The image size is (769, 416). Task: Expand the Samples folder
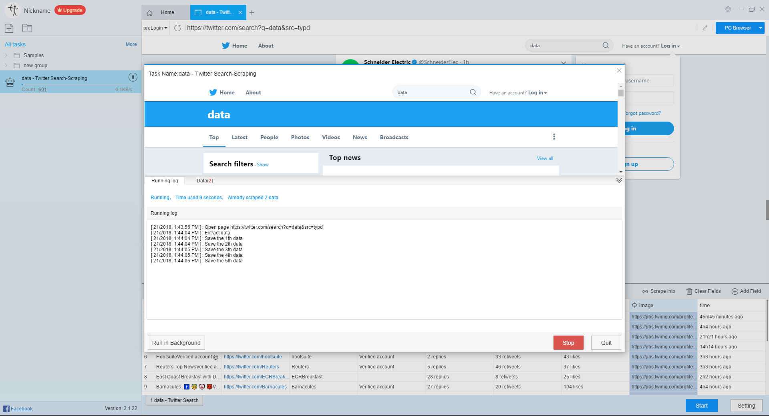pyautogui.click(x=6, y=55)
